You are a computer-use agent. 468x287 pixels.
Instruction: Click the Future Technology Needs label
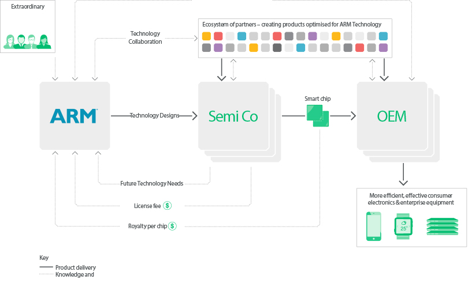click(151, 184)
